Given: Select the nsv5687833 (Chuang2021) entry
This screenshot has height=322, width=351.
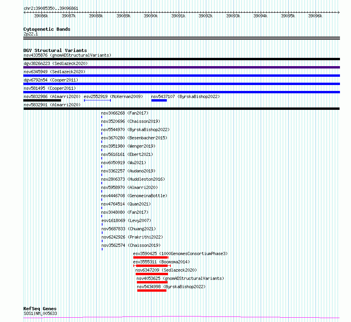Looking at the screenshot, I should tap(129, 229).
